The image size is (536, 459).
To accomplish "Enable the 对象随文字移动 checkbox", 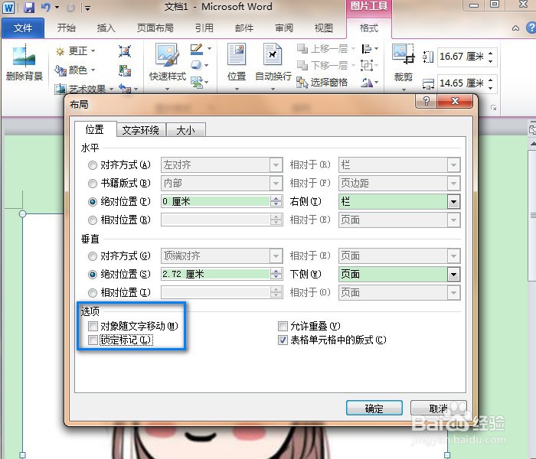I will pos(93,326).
